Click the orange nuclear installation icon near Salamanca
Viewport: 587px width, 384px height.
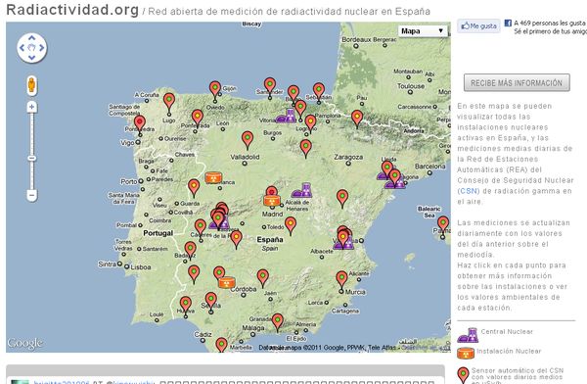(213, 177)
